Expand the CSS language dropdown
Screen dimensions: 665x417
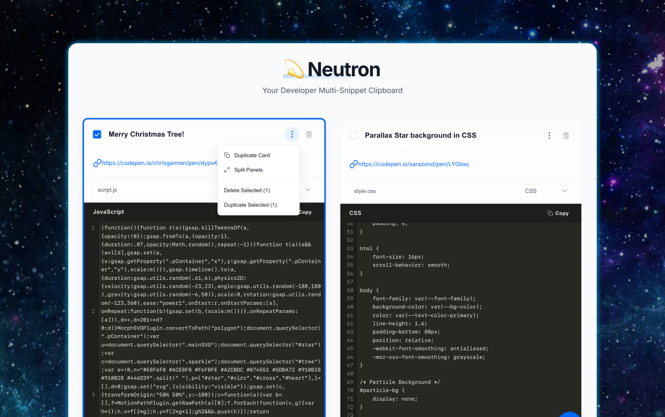(546, 191)
